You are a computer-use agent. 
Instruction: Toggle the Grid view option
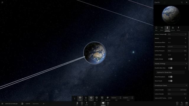[102, 98]
